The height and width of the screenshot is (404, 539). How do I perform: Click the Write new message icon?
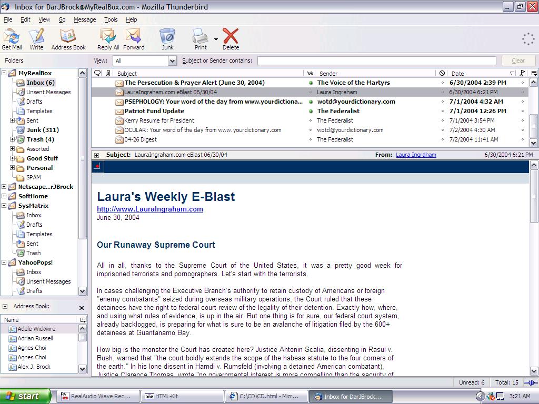[36, 39]
